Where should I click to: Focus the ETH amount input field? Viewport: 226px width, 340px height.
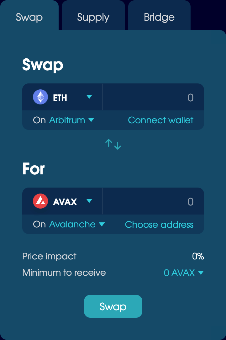(x=153, y=98)
